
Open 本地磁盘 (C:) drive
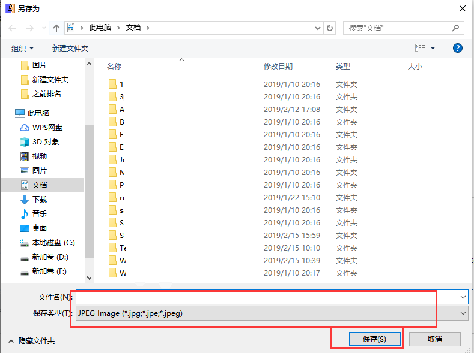pyautogui.click(x=53, y=243)
